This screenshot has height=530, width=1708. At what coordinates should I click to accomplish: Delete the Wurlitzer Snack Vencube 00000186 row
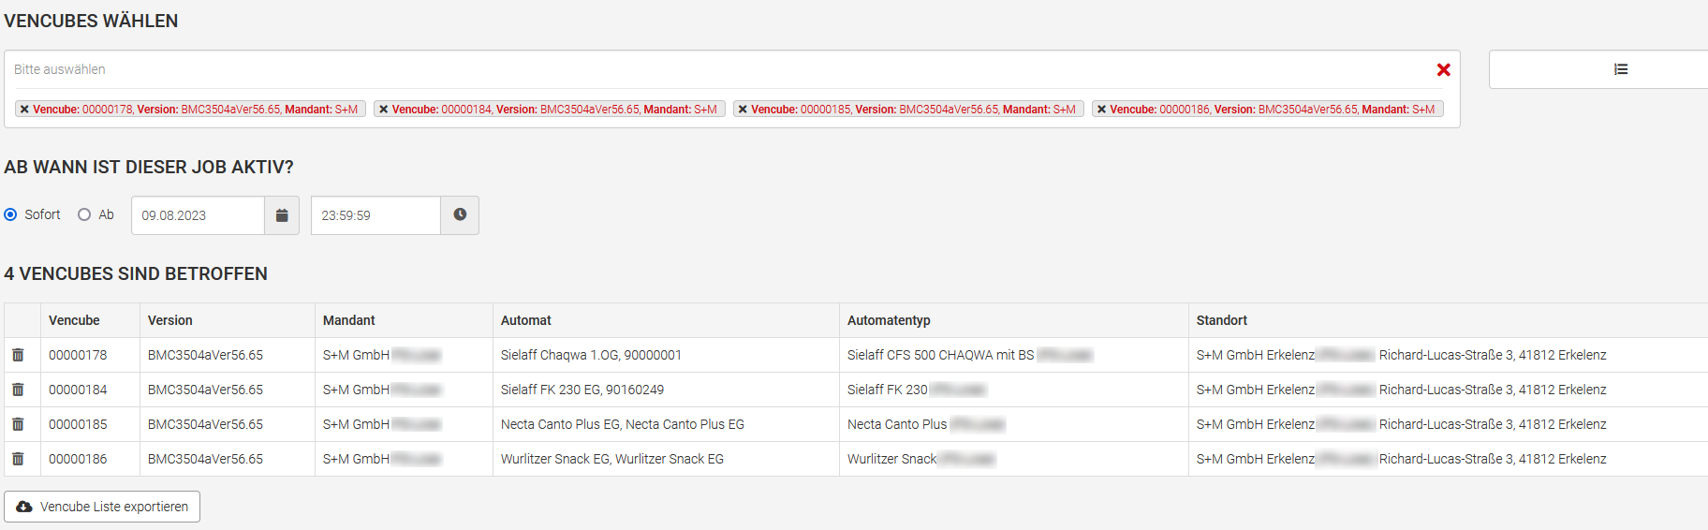coord(18,459)
